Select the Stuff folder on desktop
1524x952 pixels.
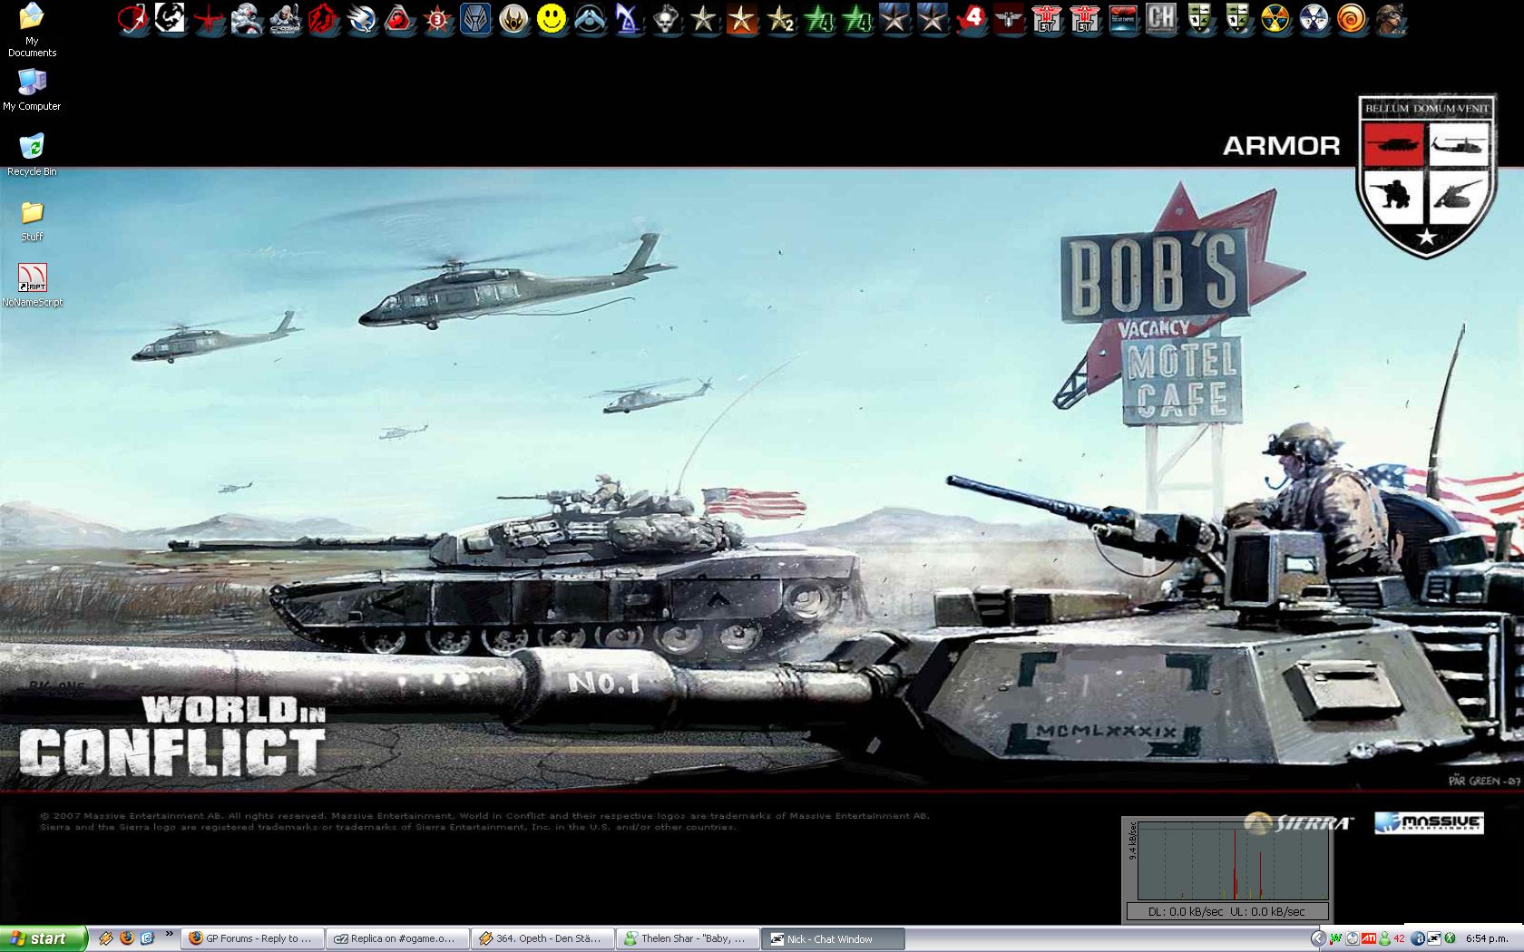click(32, 220)
